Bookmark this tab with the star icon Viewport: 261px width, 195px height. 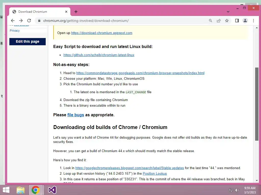point(227,21)
